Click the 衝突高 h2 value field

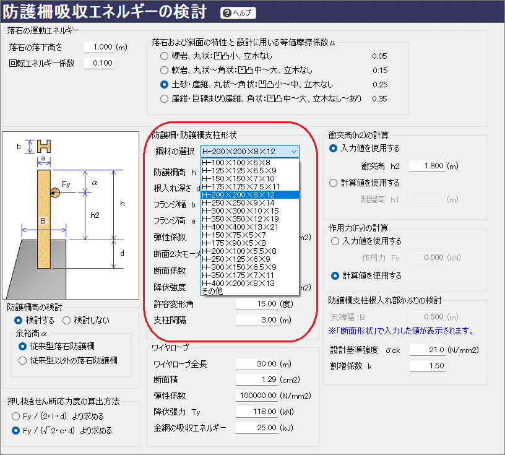click(426, 166)
